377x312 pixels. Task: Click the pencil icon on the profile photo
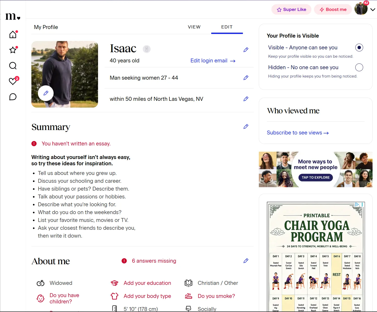pos(46,93)
